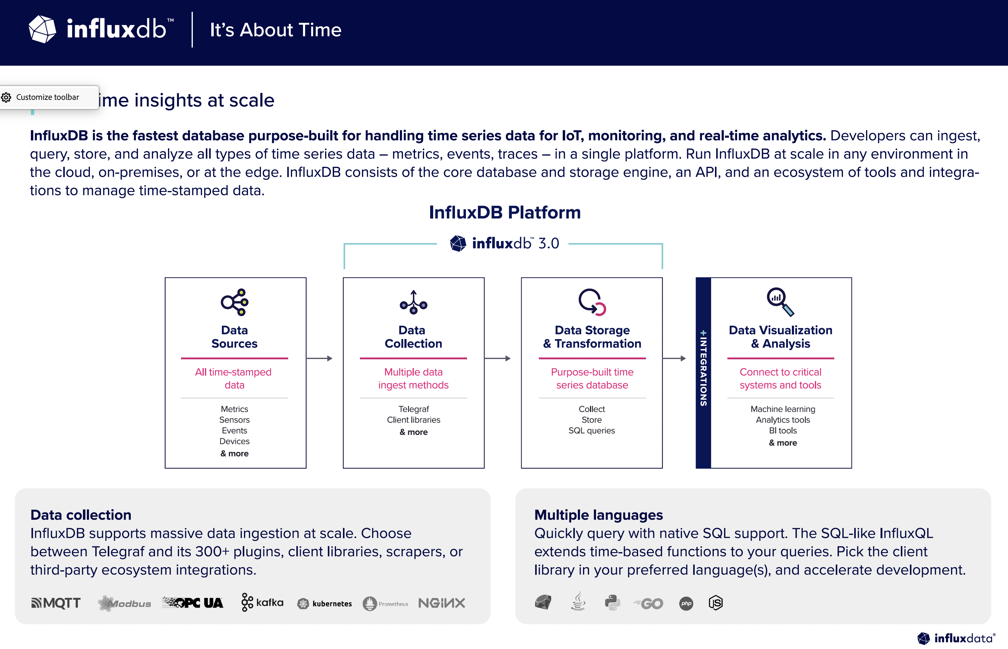Screen dimensions: 1008x649
Task: Click the PHP language icon
Action: point(686,604)
